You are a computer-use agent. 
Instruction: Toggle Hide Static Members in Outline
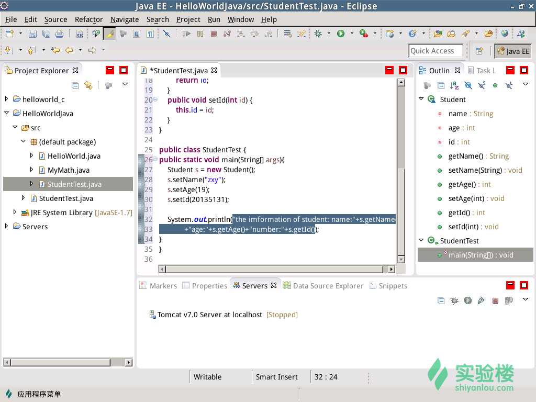point(482,85)
